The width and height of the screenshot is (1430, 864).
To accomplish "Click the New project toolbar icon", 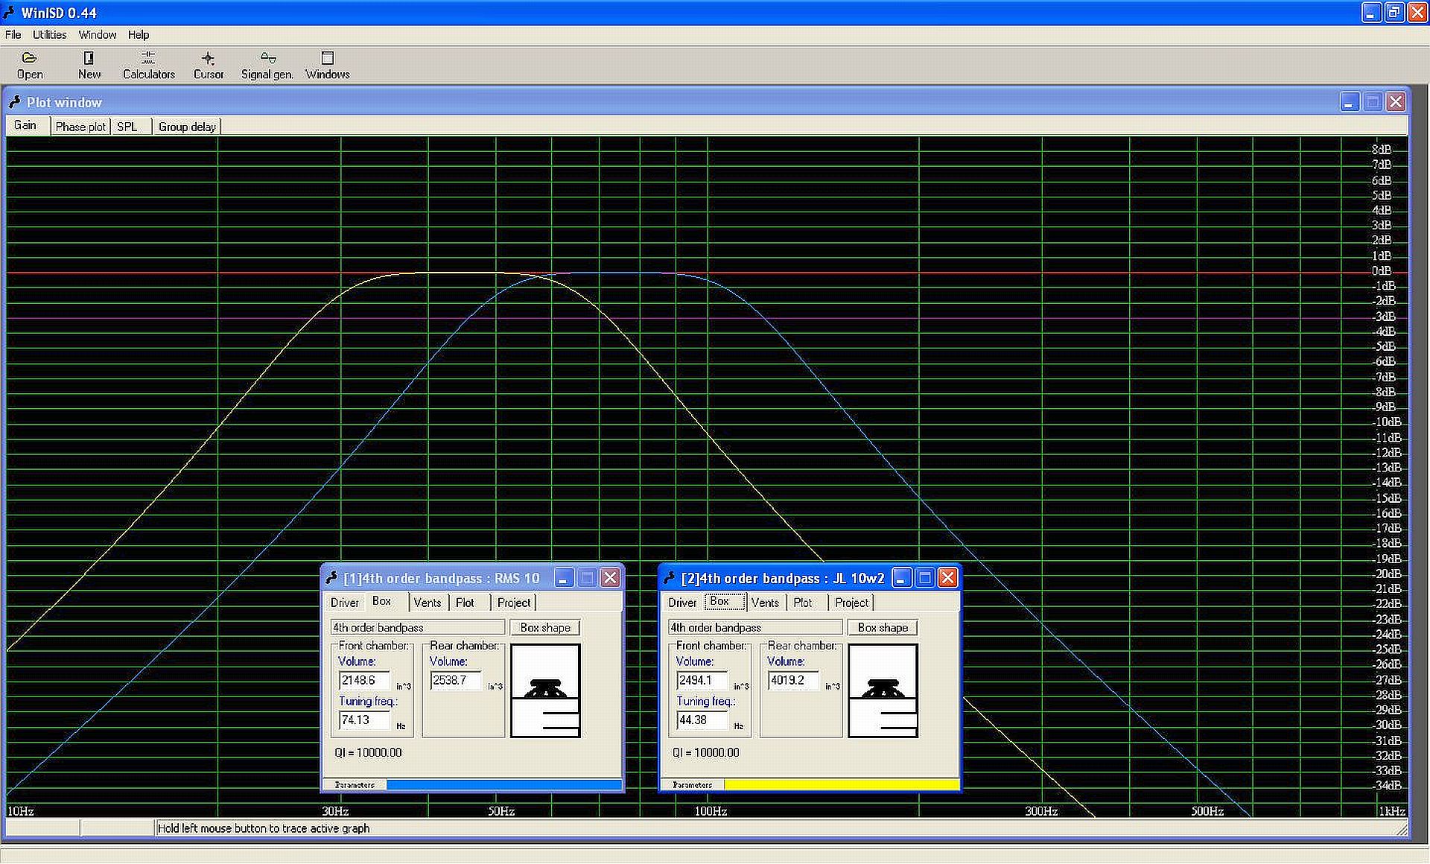I will (x=89, y=58).
